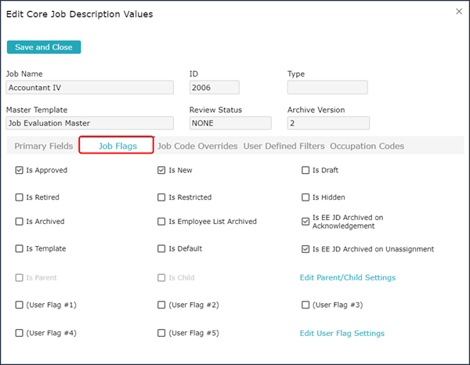Open the Edit Parent/Child Settings link
This screenshot has width=470, height=365.
tap(347, 277)
